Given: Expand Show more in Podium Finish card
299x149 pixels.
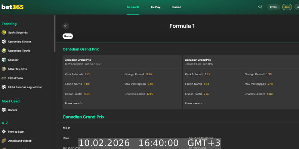Looking at the screenshot, I should point(193,104).
